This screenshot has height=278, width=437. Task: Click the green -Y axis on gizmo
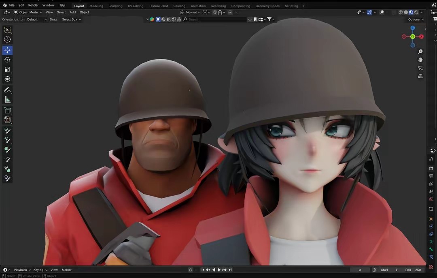413,36
